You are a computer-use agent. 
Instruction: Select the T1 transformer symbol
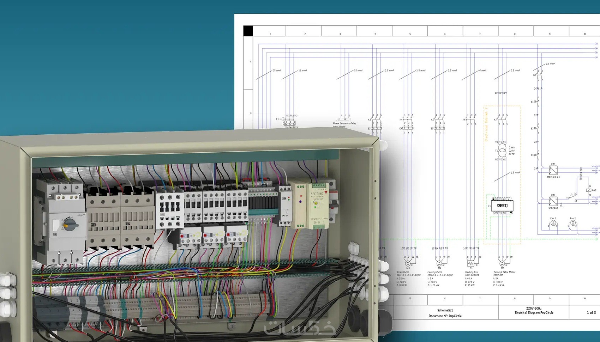pos(502,151)
